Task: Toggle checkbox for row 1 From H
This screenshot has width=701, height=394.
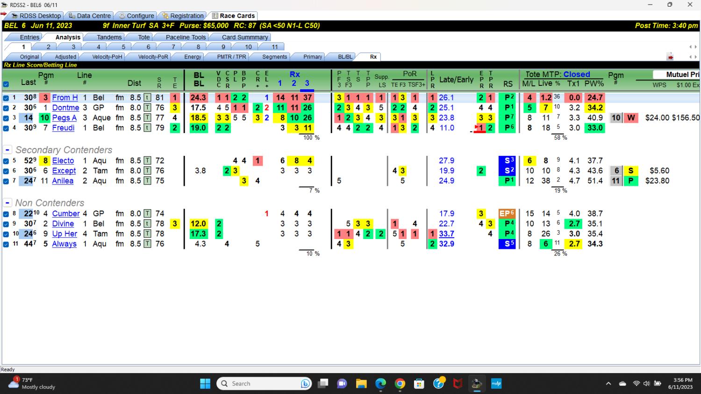Action: pos(6,98)
